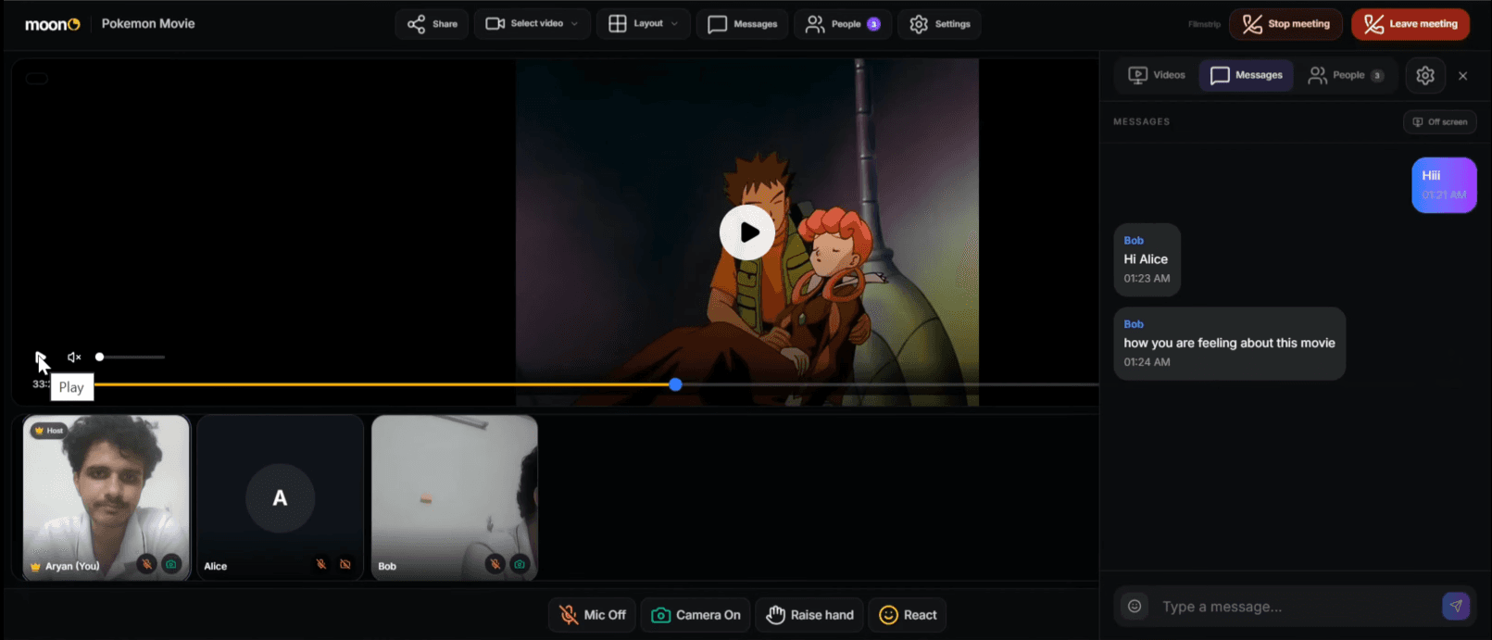Click Bob's Hi Alice message
The height and width of the screenshot is (640, 1492).
[x=1147, y=260]
